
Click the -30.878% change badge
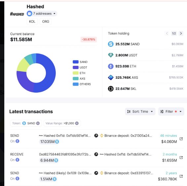(x=89, y=39)
